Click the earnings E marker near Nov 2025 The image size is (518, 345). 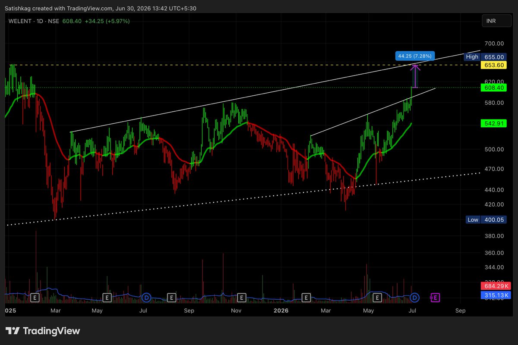[242, 298]
